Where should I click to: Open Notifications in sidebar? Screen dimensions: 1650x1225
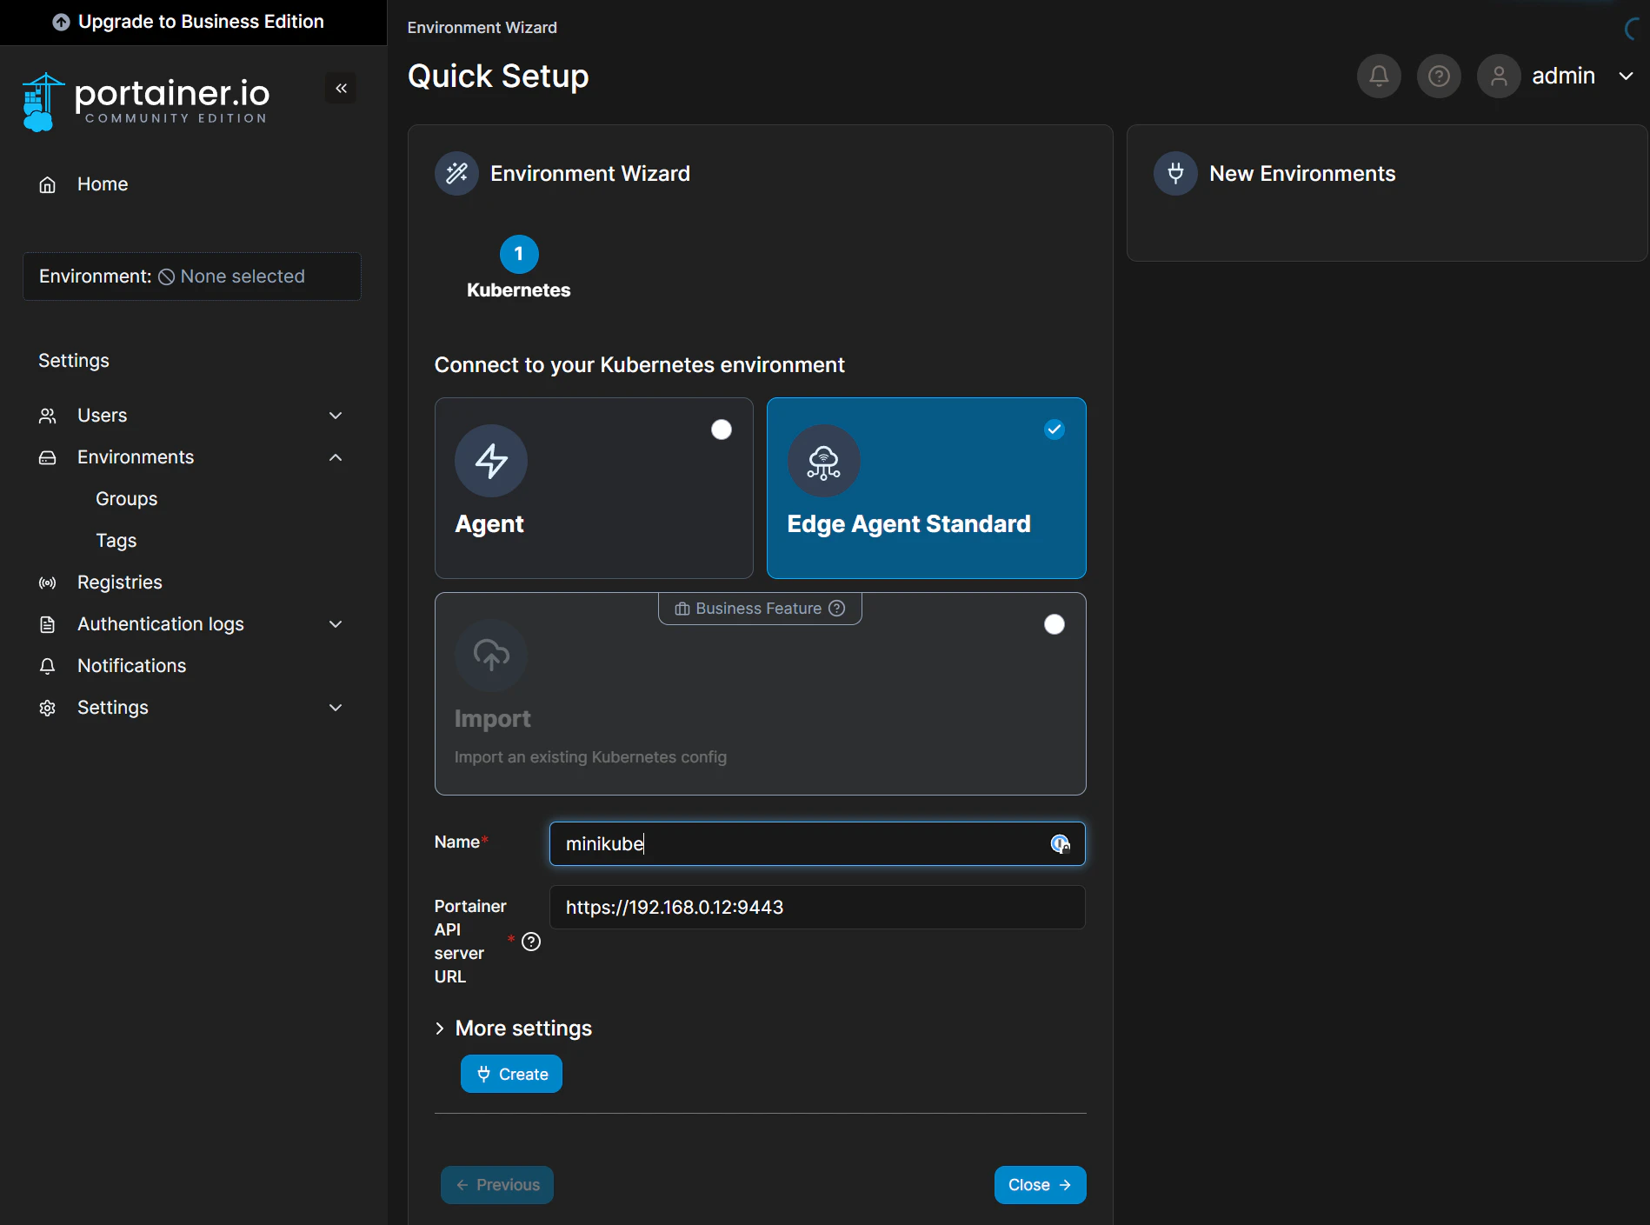[x=132, y=666]
